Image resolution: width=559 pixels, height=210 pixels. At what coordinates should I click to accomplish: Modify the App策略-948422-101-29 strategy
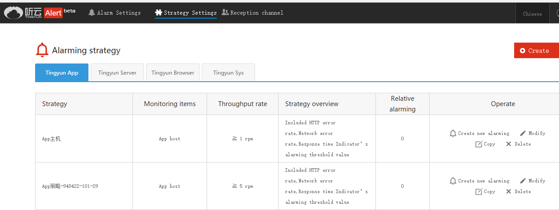click(533, 181)
